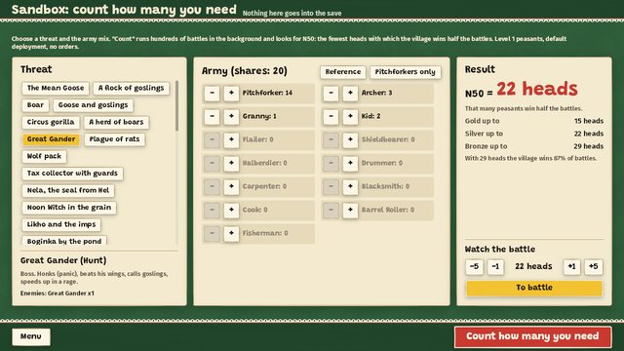624x351 pixels.
Task: Decrease Pitchforker count with minus button
Action: (213, 94)
